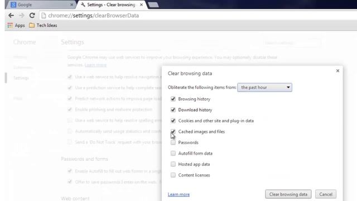Click the Settings tab wrench icon
Screen dimensions: 357x201
83,4
